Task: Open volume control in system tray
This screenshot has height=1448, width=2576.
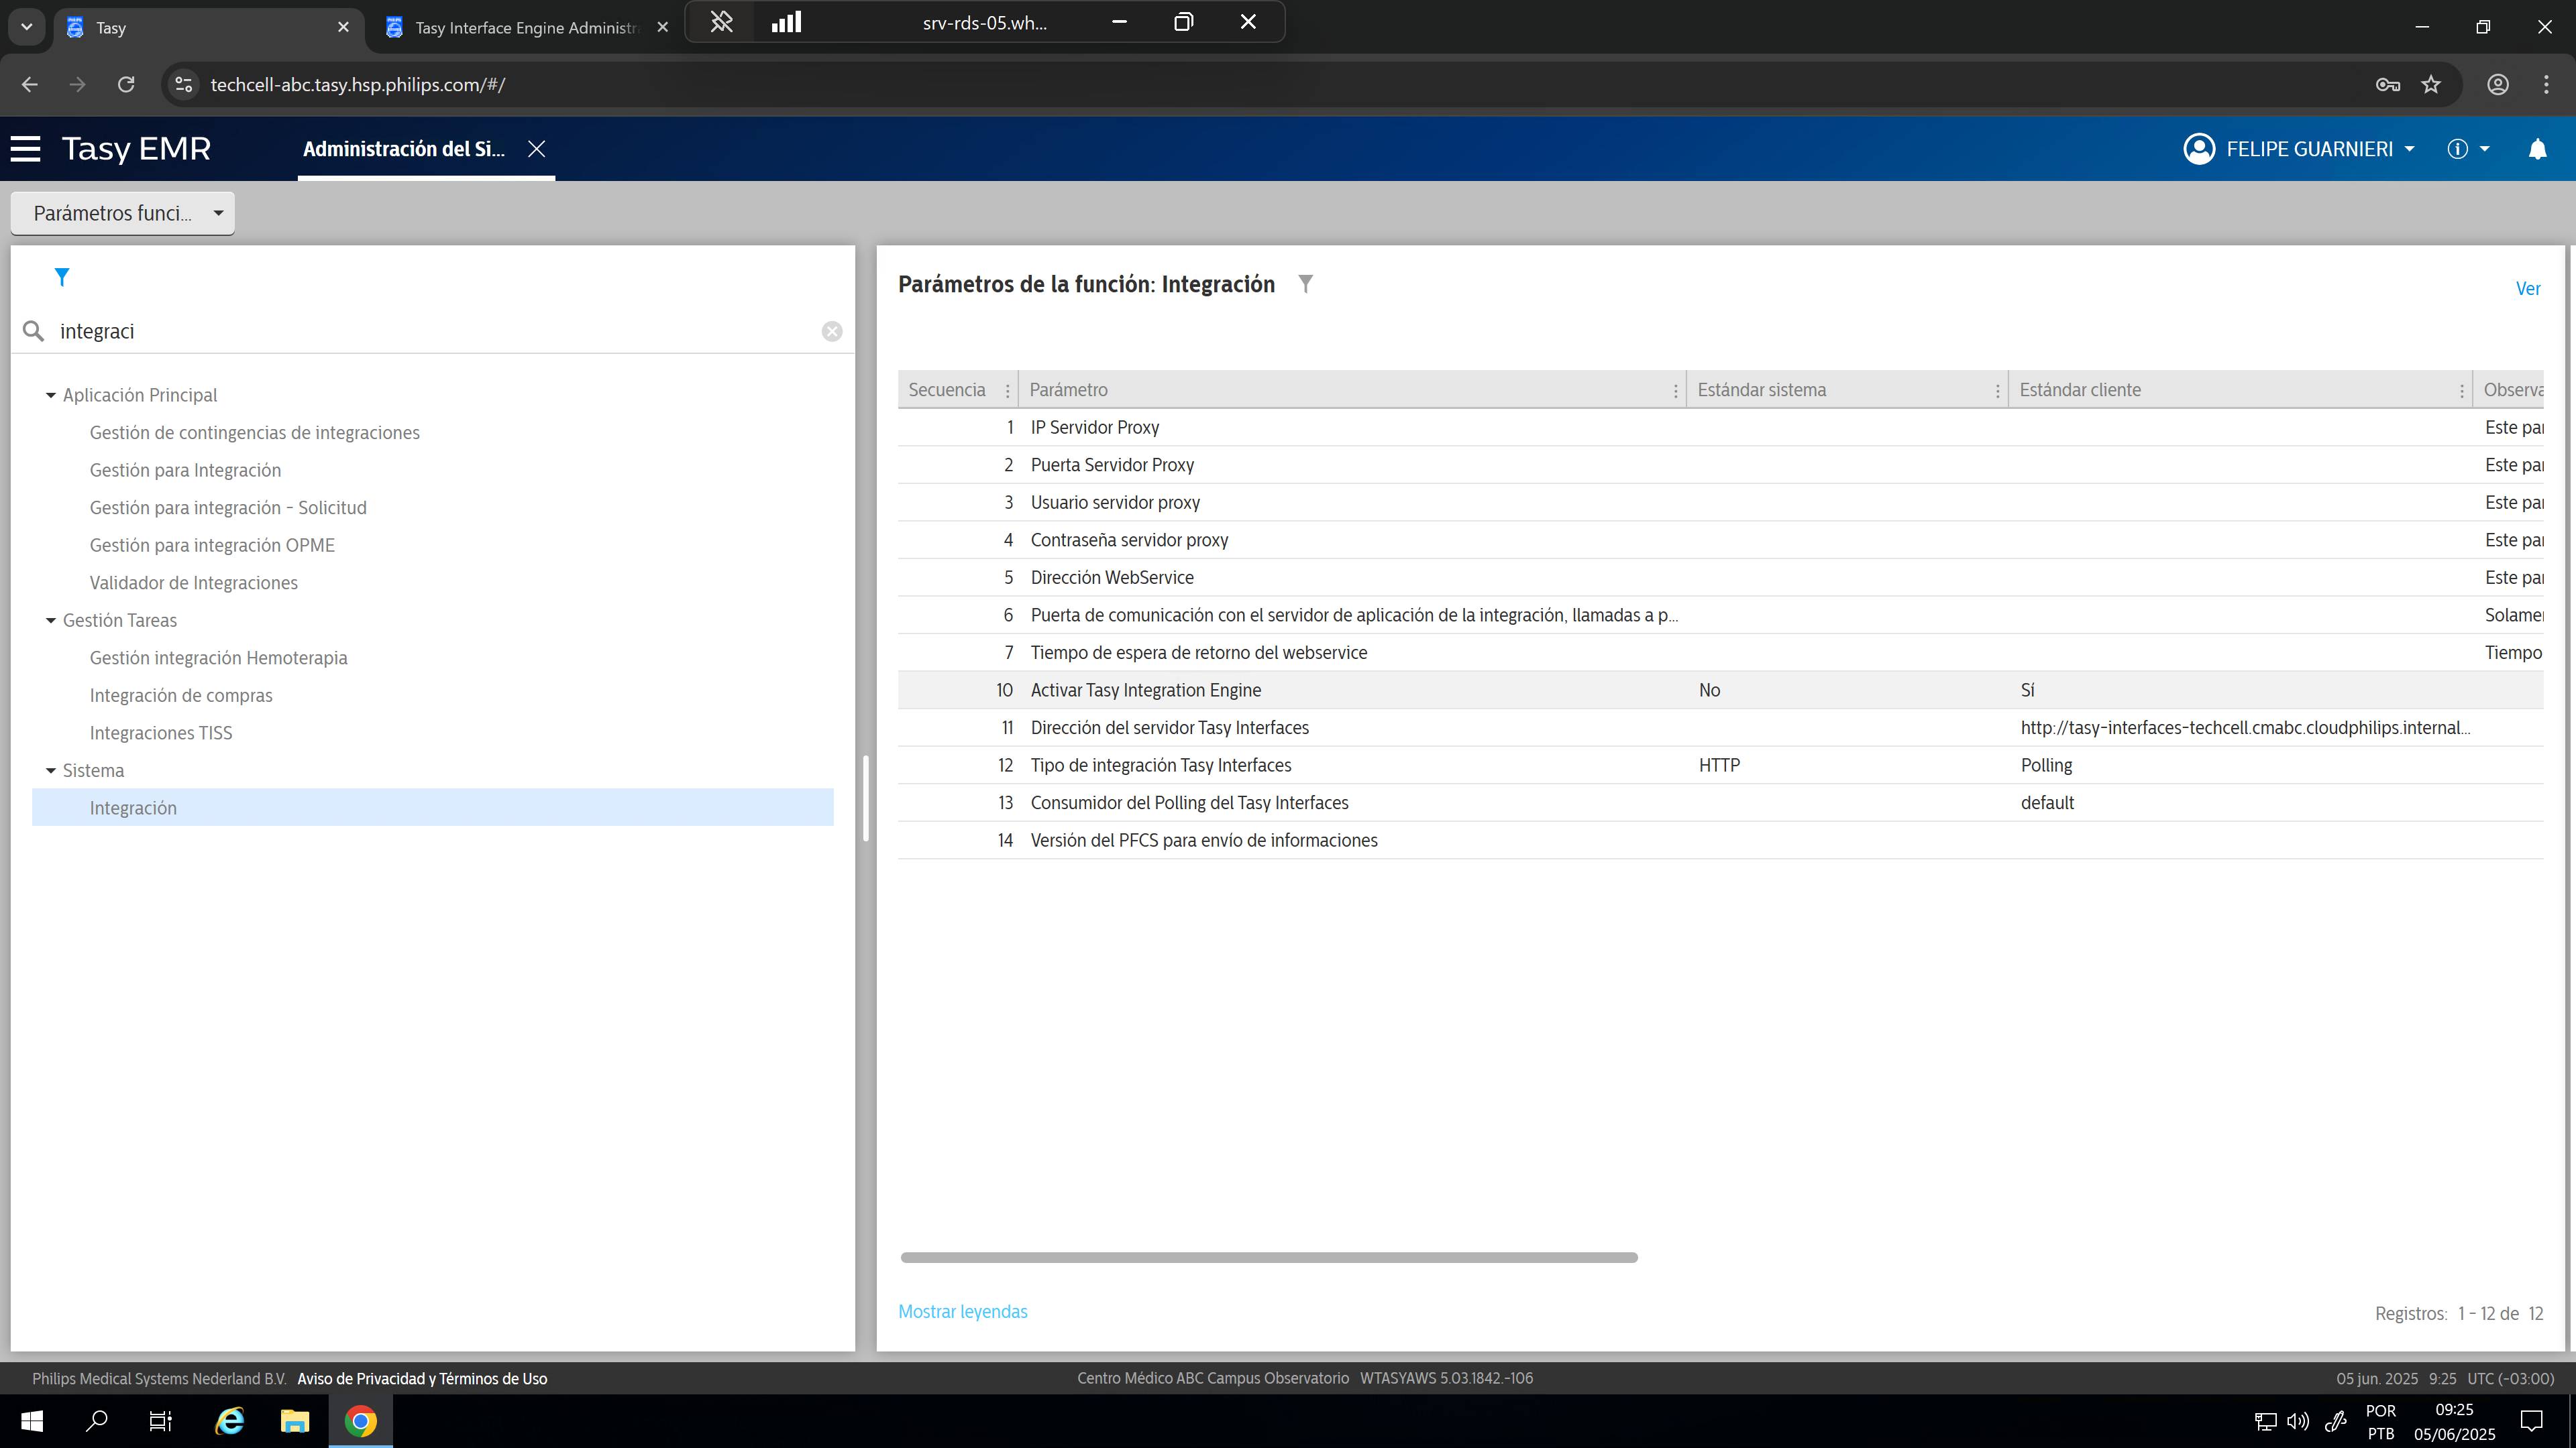Action: [2297, 1421]
